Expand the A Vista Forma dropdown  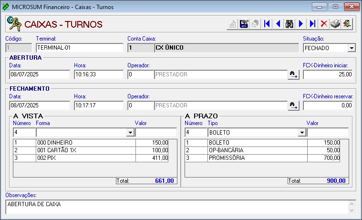(130, 133)
